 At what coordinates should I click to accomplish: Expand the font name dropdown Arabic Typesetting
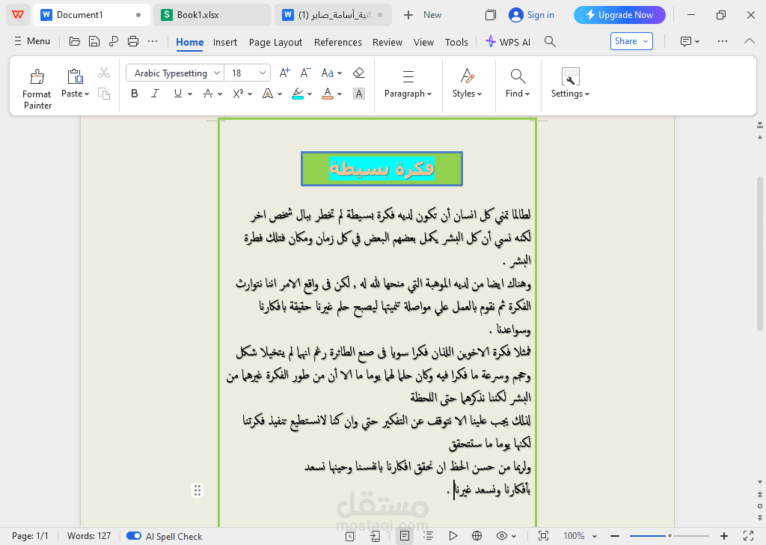tap(217, 73)
